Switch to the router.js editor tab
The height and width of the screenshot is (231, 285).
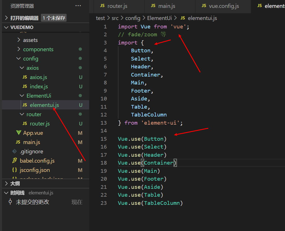tap(119, 6)
